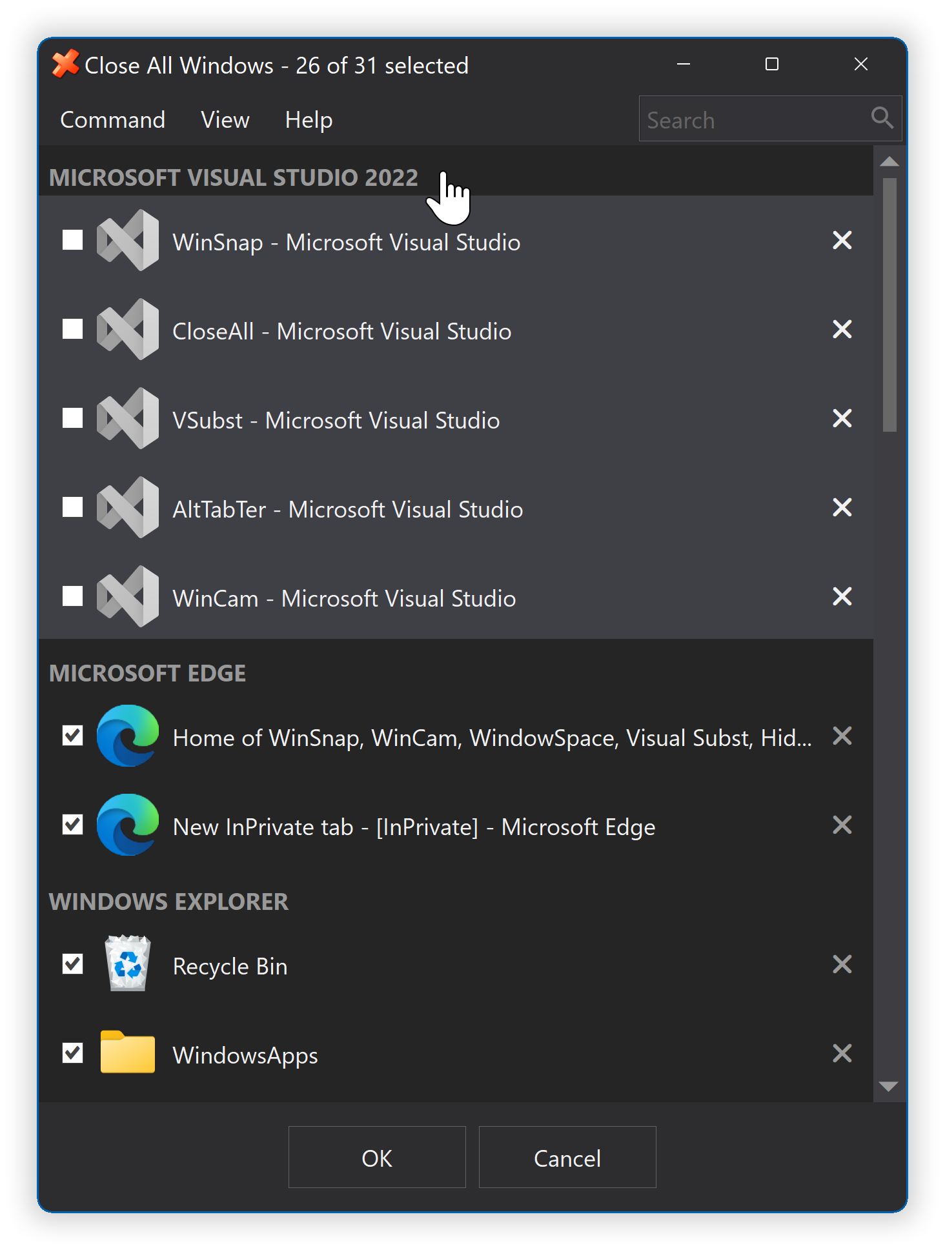This screenshot has height=1250, width=945.
Task: Open the Help menu
Action: [x=309, y=120]
